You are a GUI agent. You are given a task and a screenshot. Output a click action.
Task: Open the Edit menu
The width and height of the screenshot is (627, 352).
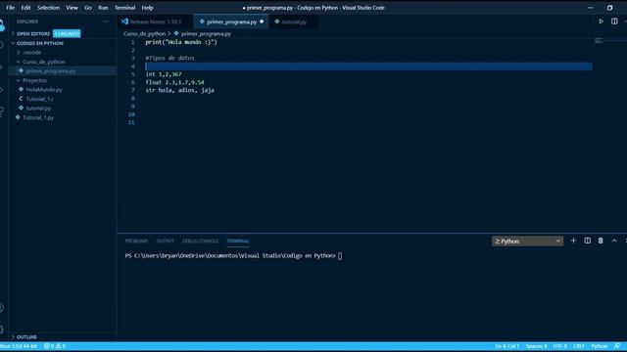pos(25,8)
